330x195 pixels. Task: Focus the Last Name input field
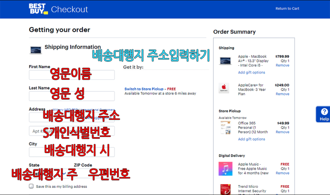72,96
